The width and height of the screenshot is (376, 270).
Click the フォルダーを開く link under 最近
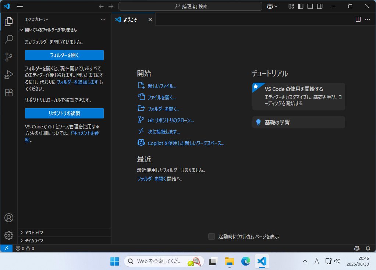click(x=152, y=179)
